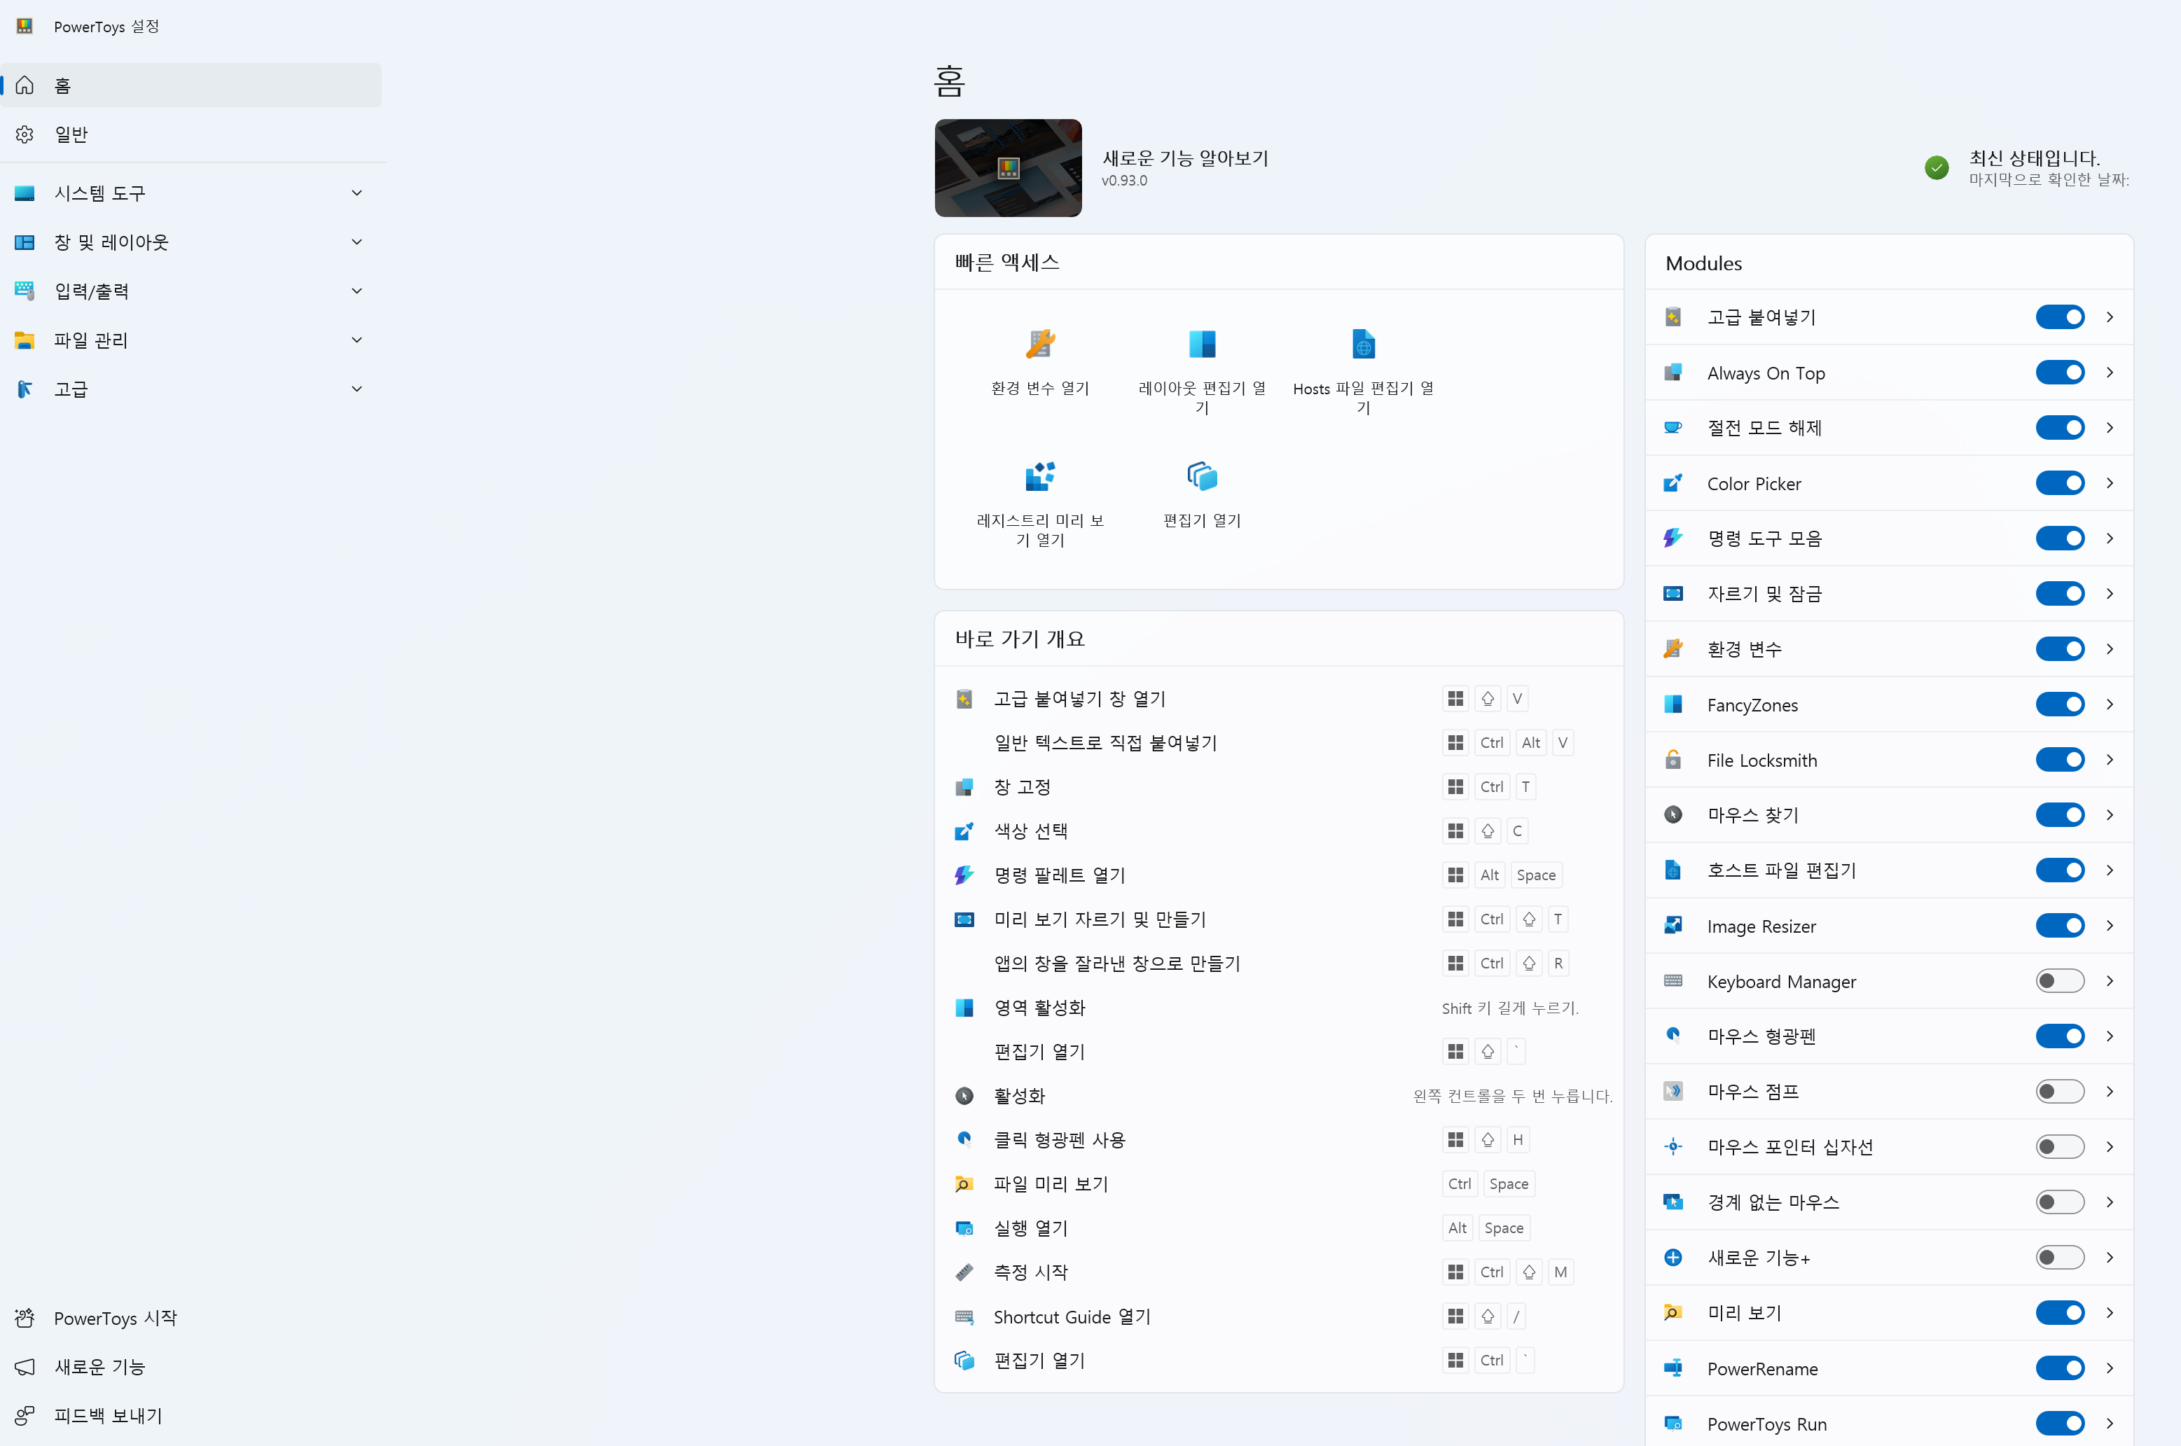Disable the Always On Top toggle
Viewport: 2181px width, 1446px height.
coord(2059,373)
